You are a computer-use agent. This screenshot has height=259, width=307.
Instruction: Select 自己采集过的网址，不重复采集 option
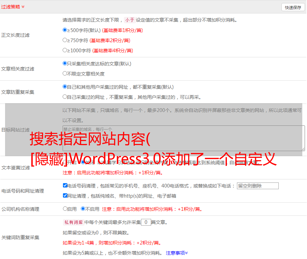(65, 96)
